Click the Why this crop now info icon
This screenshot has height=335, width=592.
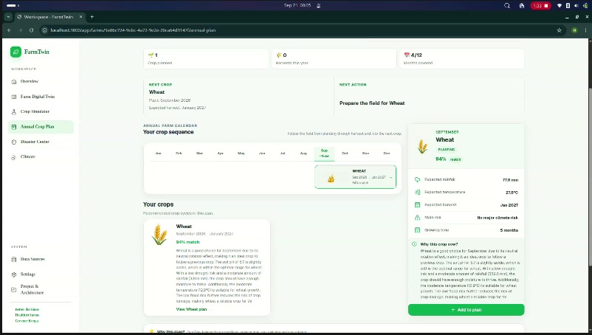click(x=414, y=244)
